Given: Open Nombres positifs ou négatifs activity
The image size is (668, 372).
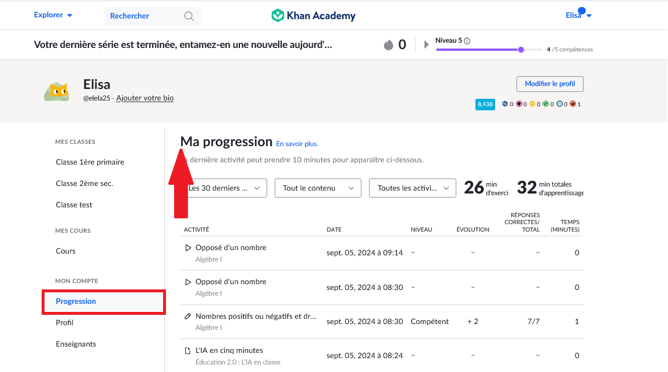Looking at the screenshot, I should (256, 316).
